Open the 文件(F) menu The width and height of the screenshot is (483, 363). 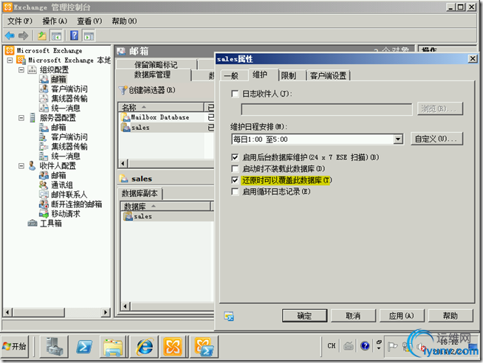pyautogui.click(x=20, y=21)
